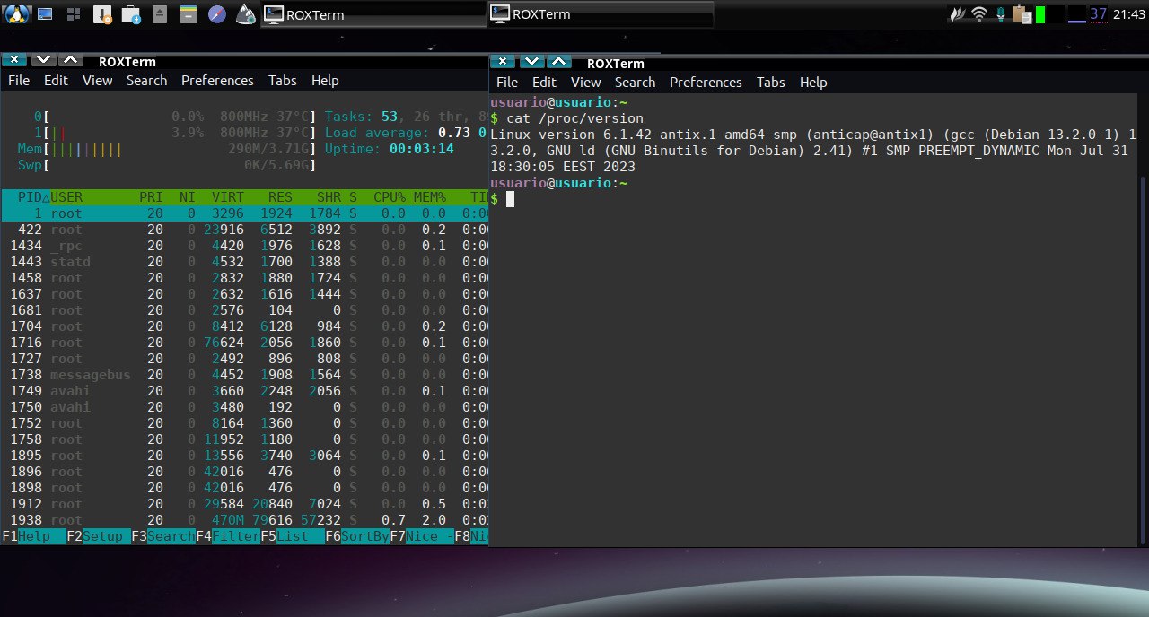Click the 21:43 clock in the panel
The height and width of the screenshot is (617, 1149).
tap(1128, 14)
